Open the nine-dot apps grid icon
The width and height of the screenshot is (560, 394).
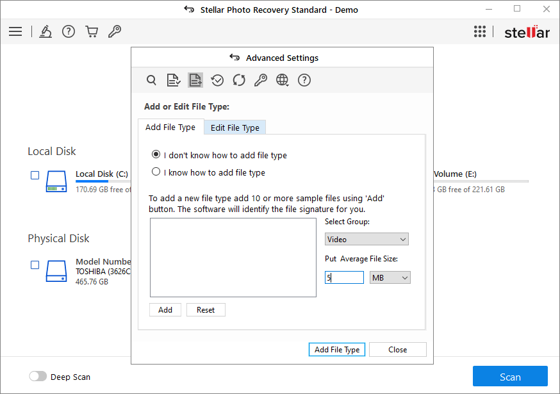pyautogui.click(x=480, y=31)
